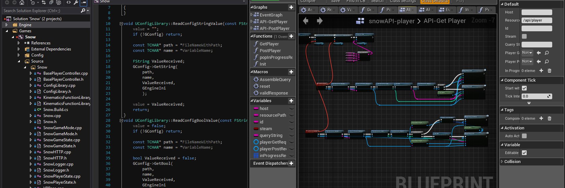Open ConfigLibrary.cpp in Solution Explorer

(59, 85)
